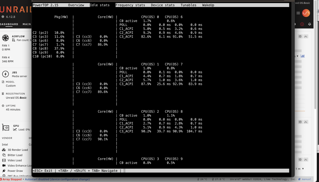Switch to Frequency stats tab
Image resolution: width=319 pixels, height=182 pixels.
coord(130,5)
